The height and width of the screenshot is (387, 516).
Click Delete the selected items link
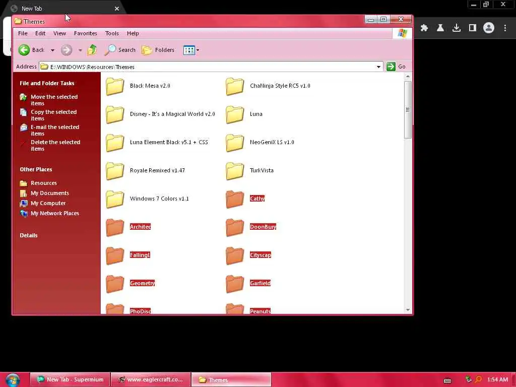pyautogui.click(x=55, y=145)
